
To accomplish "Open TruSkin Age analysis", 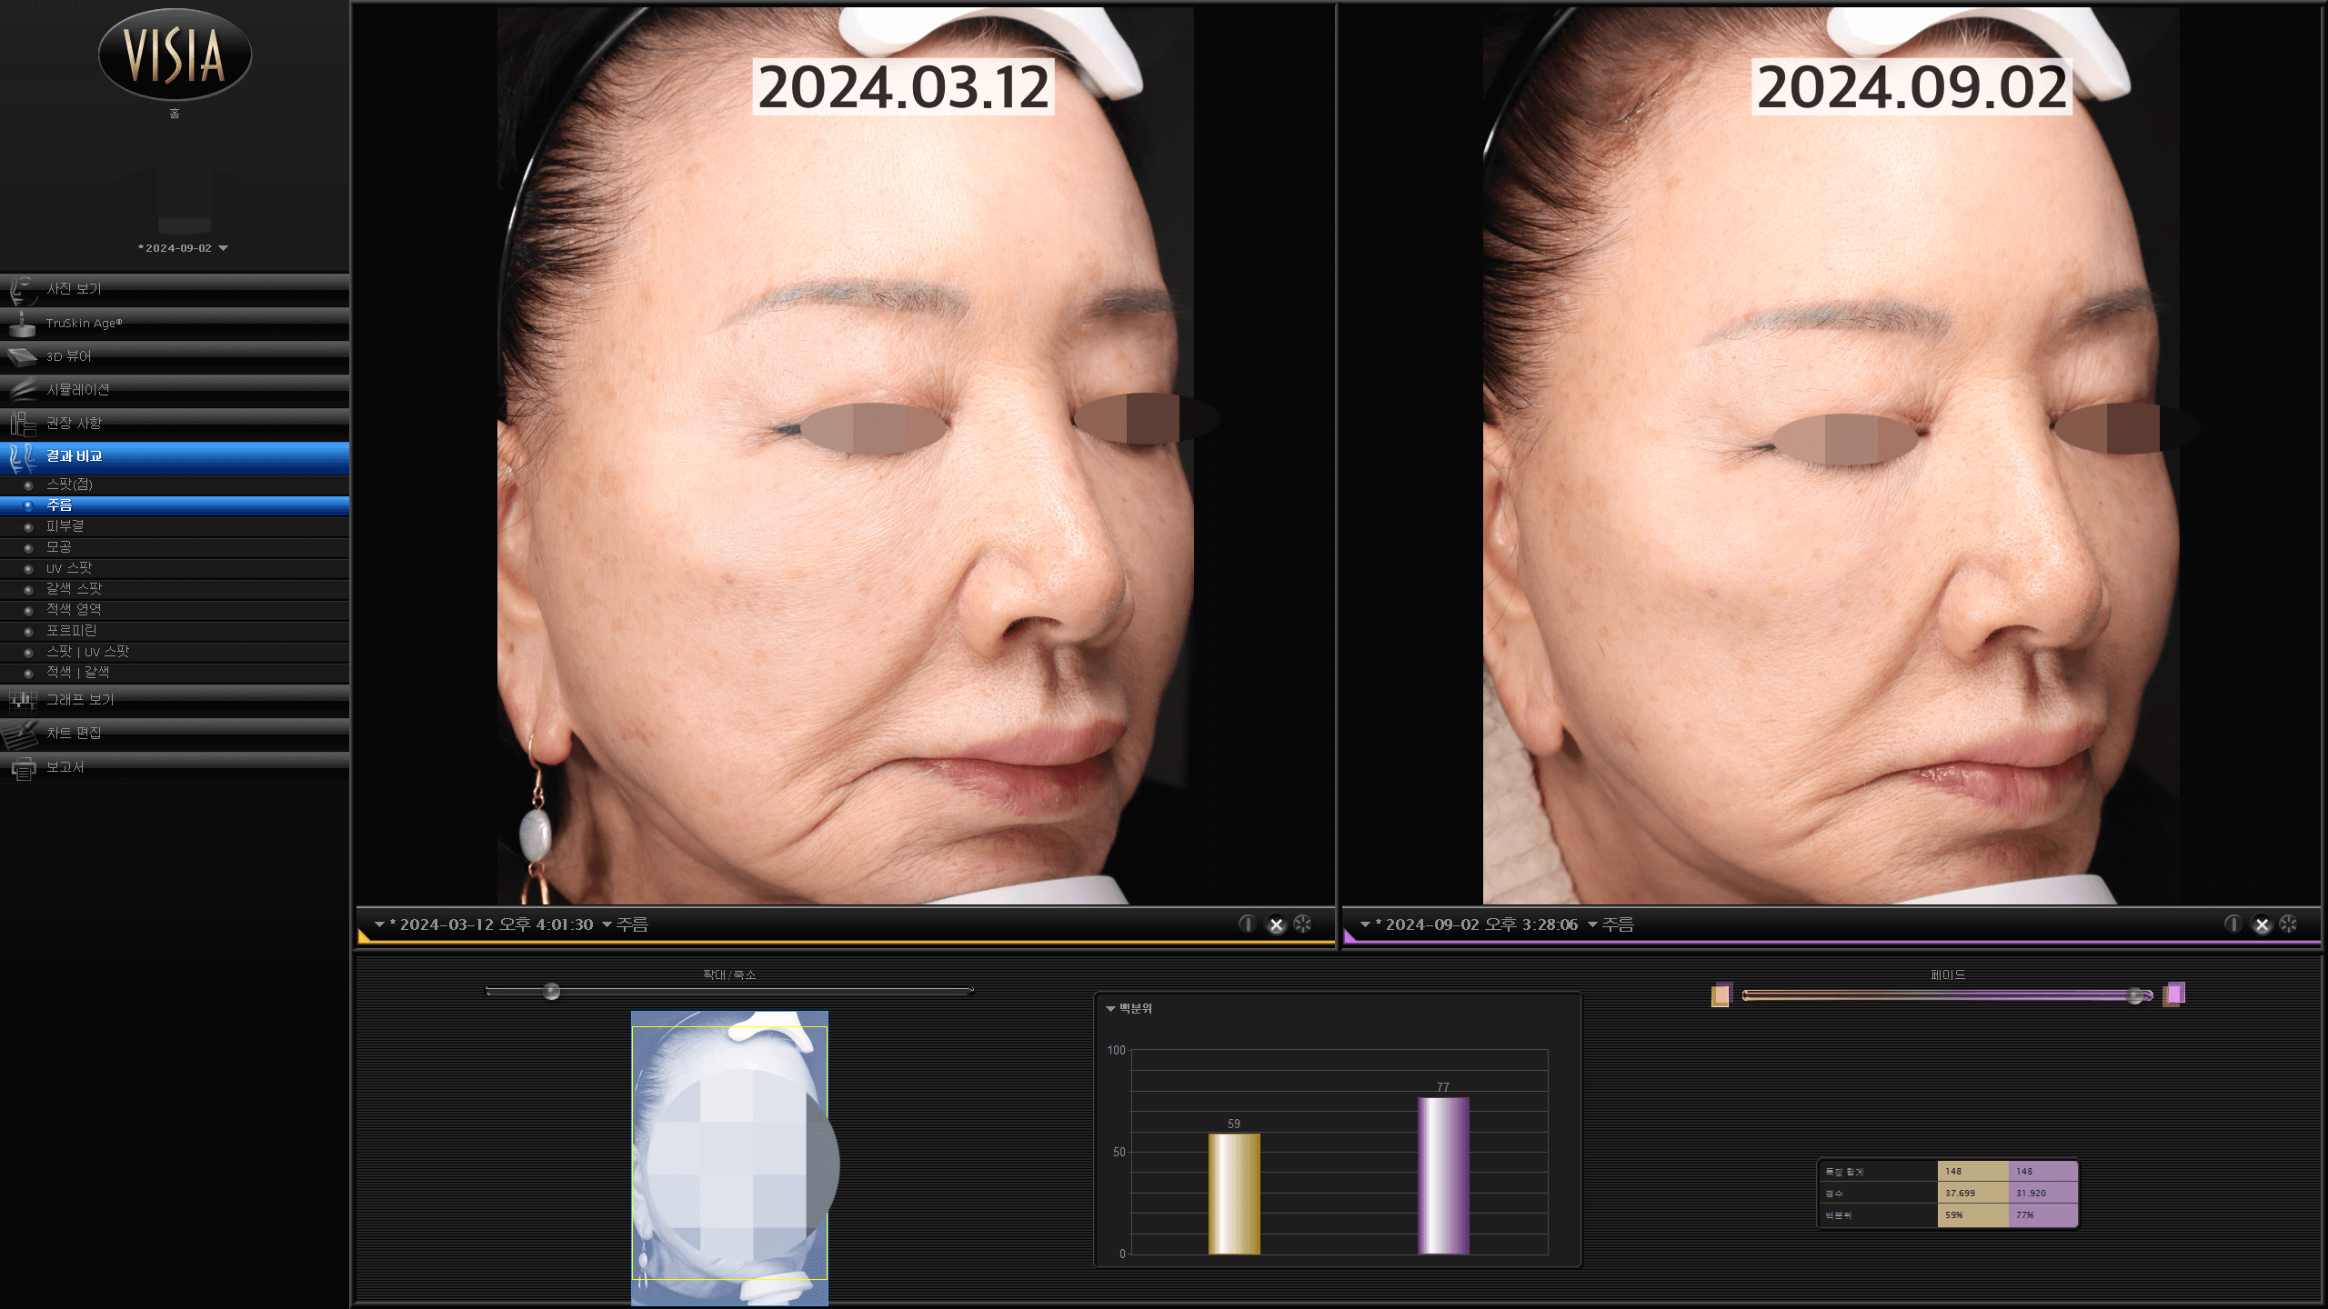I will coord(175,324).
